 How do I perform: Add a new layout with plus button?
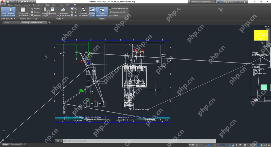[x=25, y=144]
